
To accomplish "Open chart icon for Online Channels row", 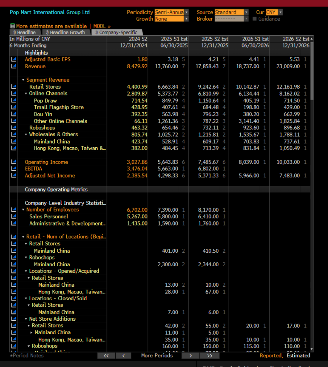I will tap(14, 93).
